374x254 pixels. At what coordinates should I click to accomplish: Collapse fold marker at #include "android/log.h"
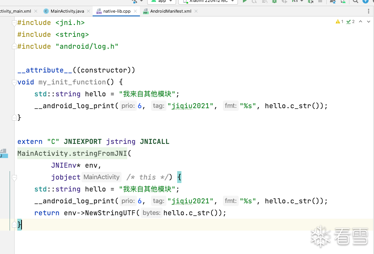(14, 46)
